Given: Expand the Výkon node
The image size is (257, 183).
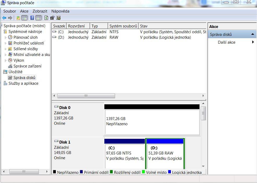Looking at the screenshot, I should click(5, 60).
